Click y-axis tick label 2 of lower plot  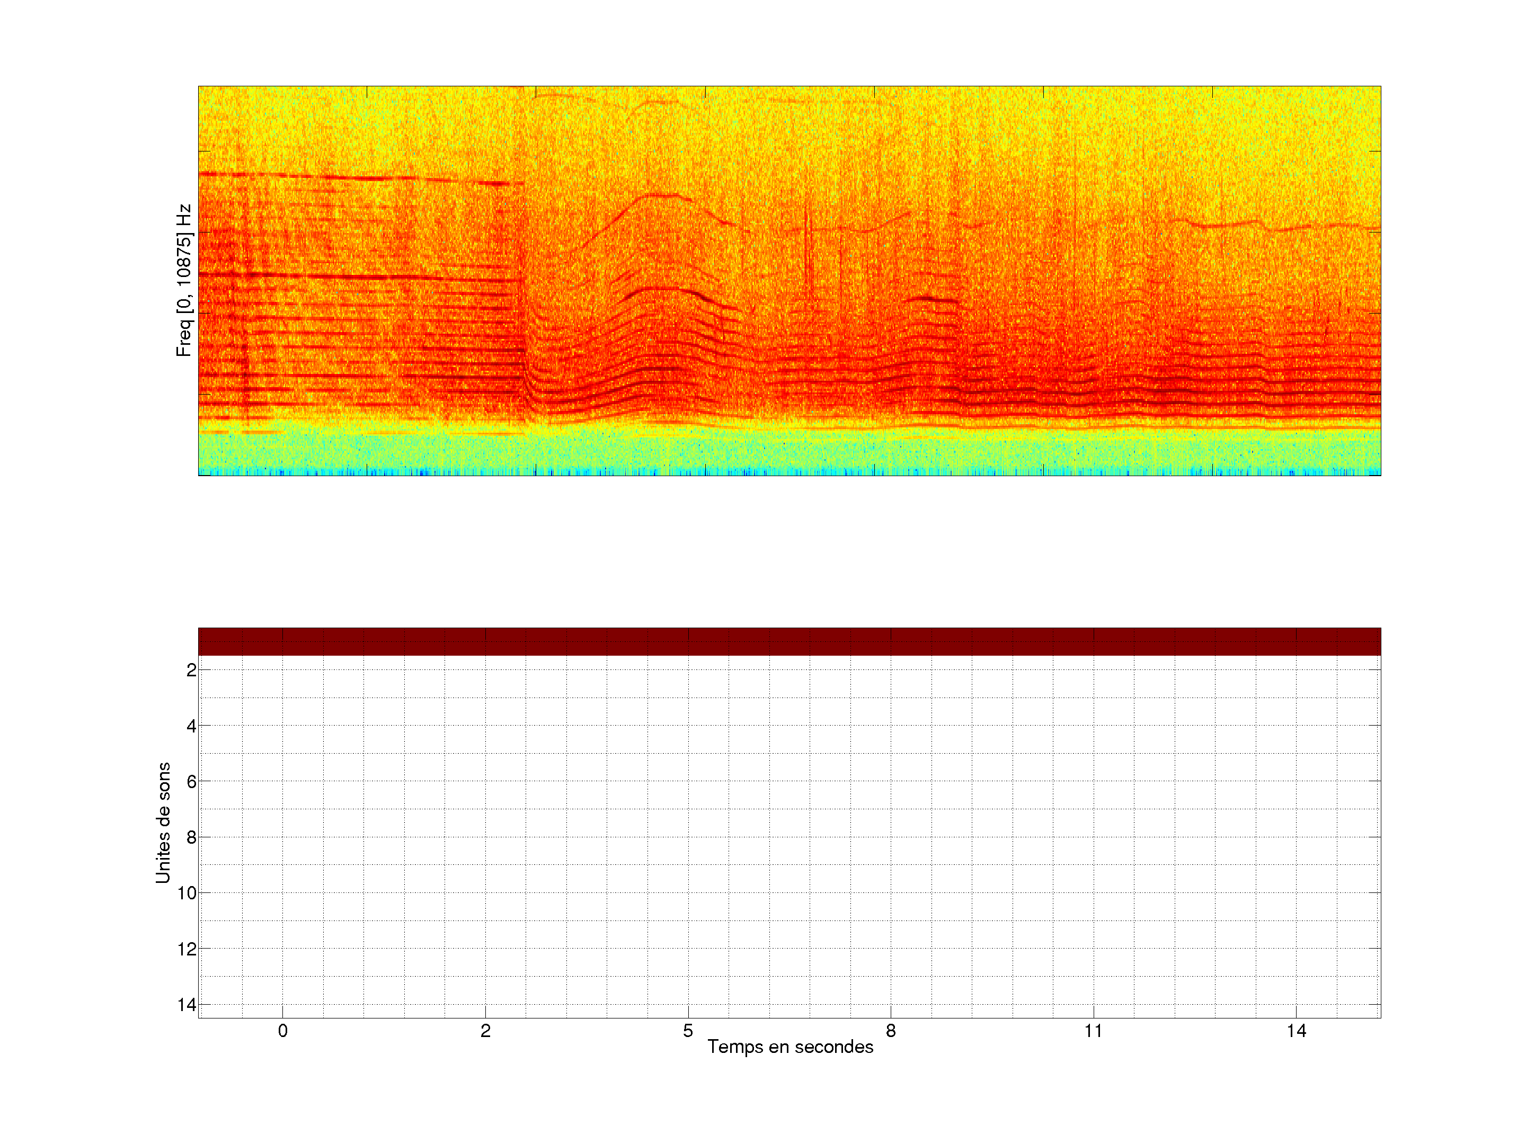(x=191, y=671)
